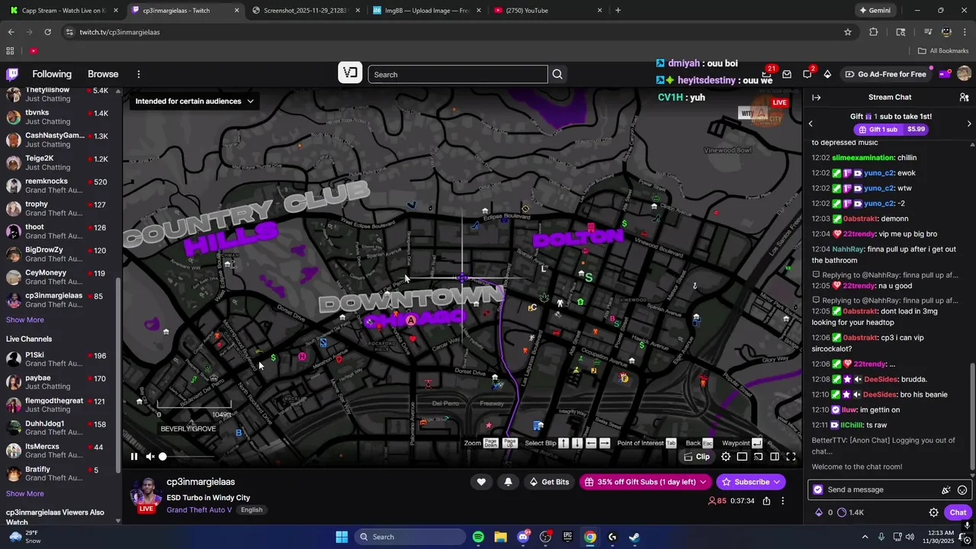This screenshot has width=976, height=549.
Task: Switch to the ImgBB Upload Image tab
Action: point(425,11)
